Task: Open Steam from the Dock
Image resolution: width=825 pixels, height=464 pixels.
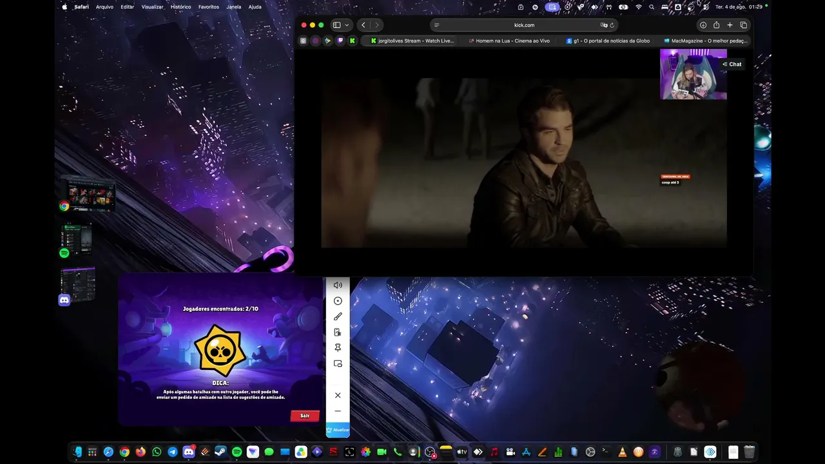Action: tap(220, 452)
